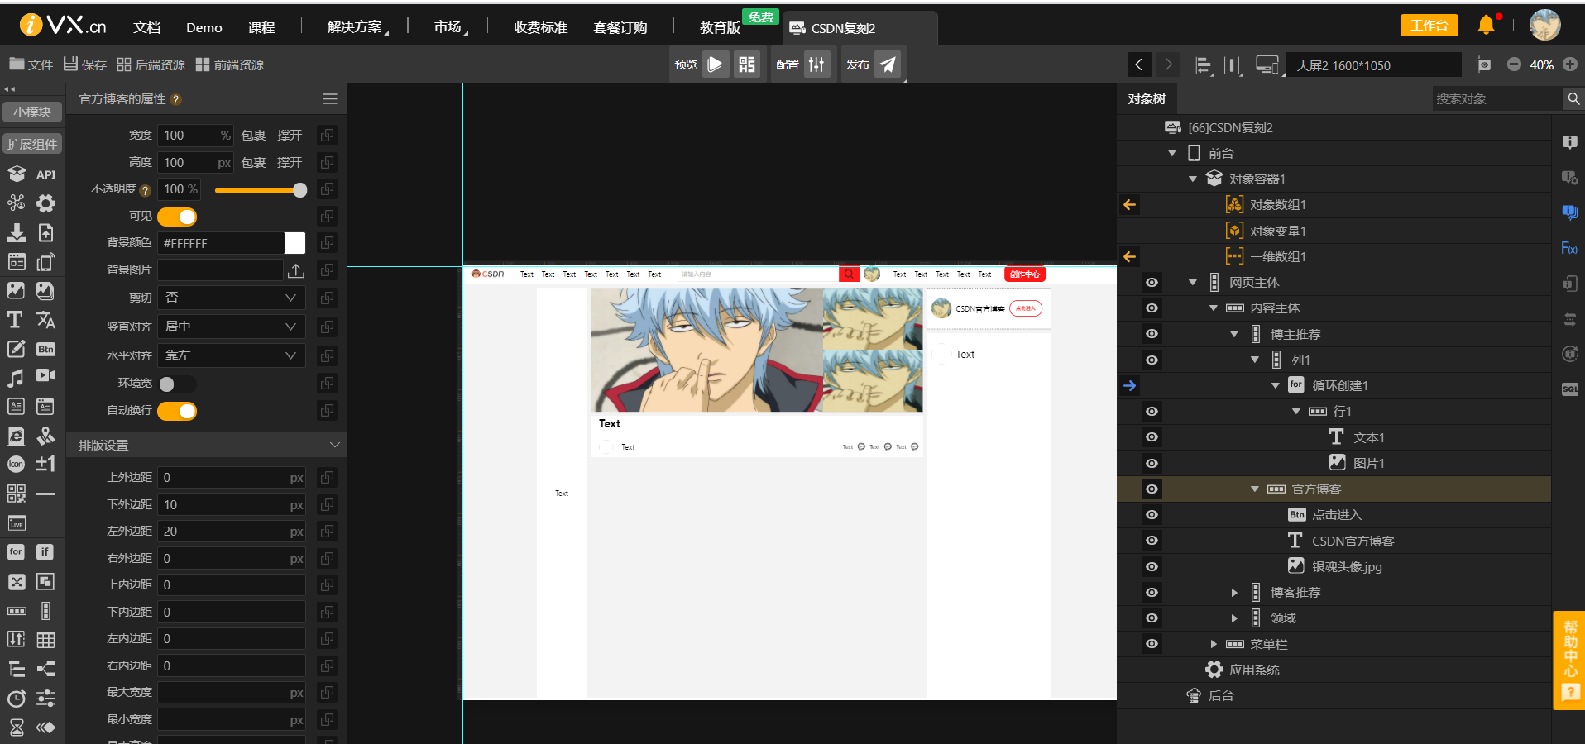Select the timer clock component icon
The image size is (1585, 744).
[x=16, y=699]
